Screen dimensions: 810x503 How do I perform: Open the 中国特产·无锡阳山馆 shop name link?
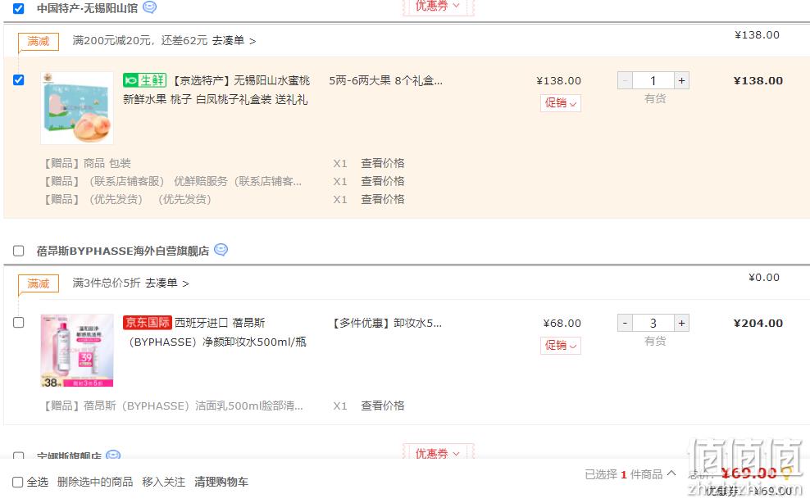click(x=87, y=8)
